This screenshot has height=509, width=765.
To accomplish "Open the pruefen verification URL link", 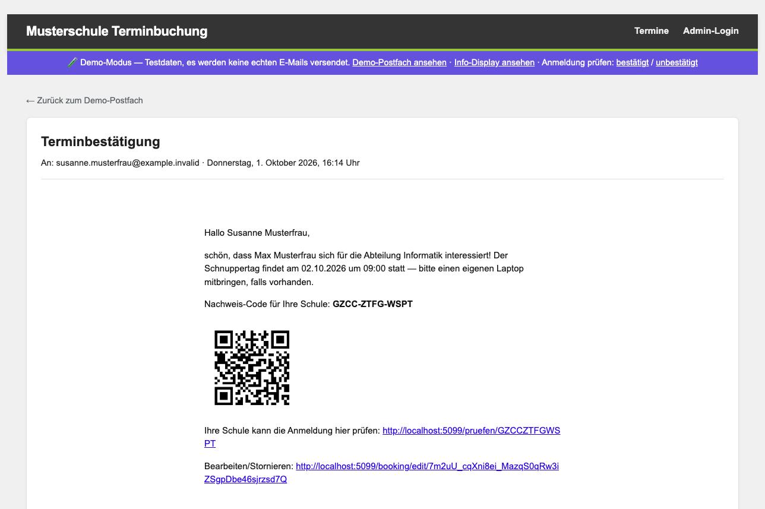I will tap(471, 431).
